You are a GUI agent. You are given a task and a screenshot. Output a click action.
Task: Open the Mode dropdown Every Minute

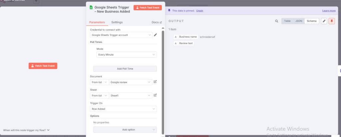pos(127,55)
